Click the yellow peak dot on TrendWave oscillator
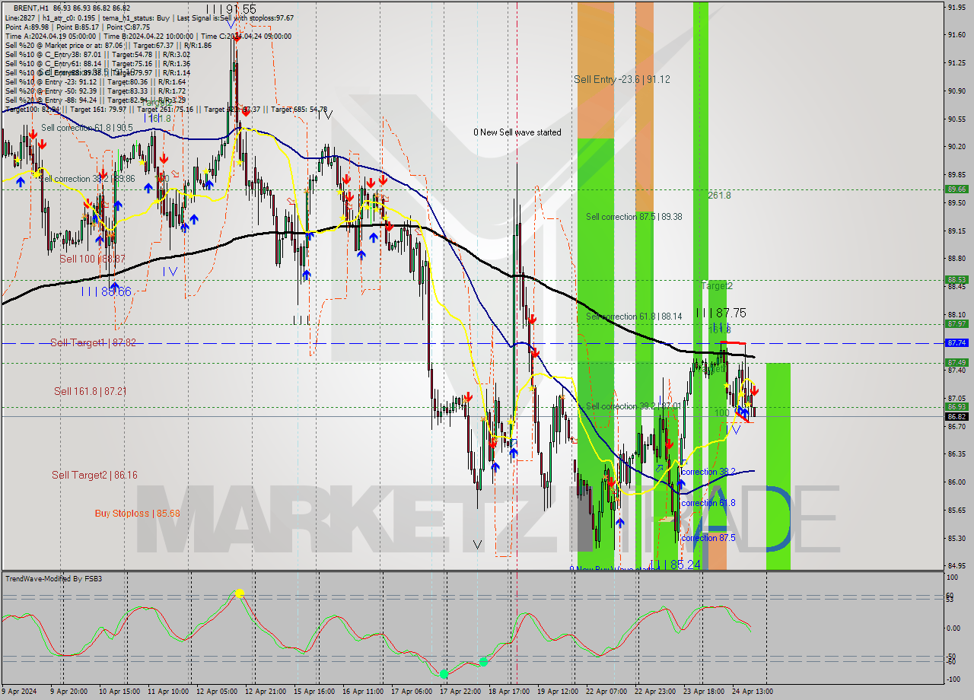974x700 pixels. tap(240, 593)
